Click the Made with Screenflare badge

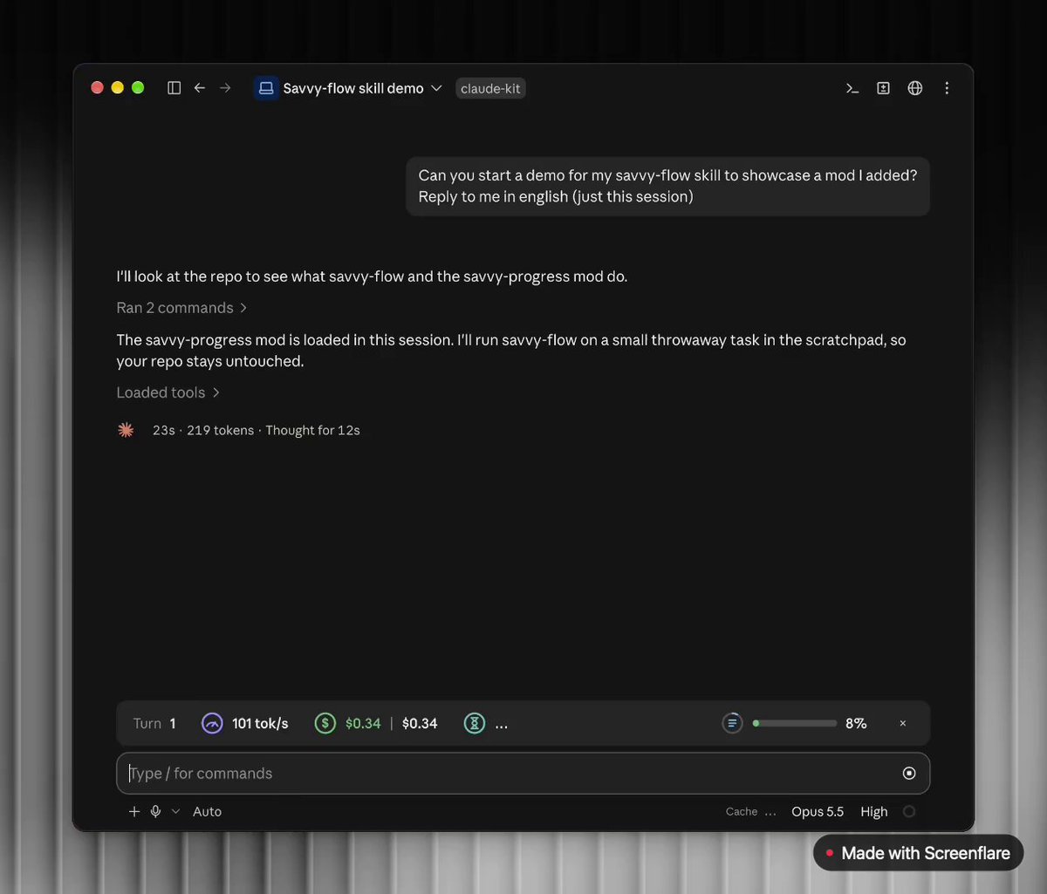click(x=918, y=853)
